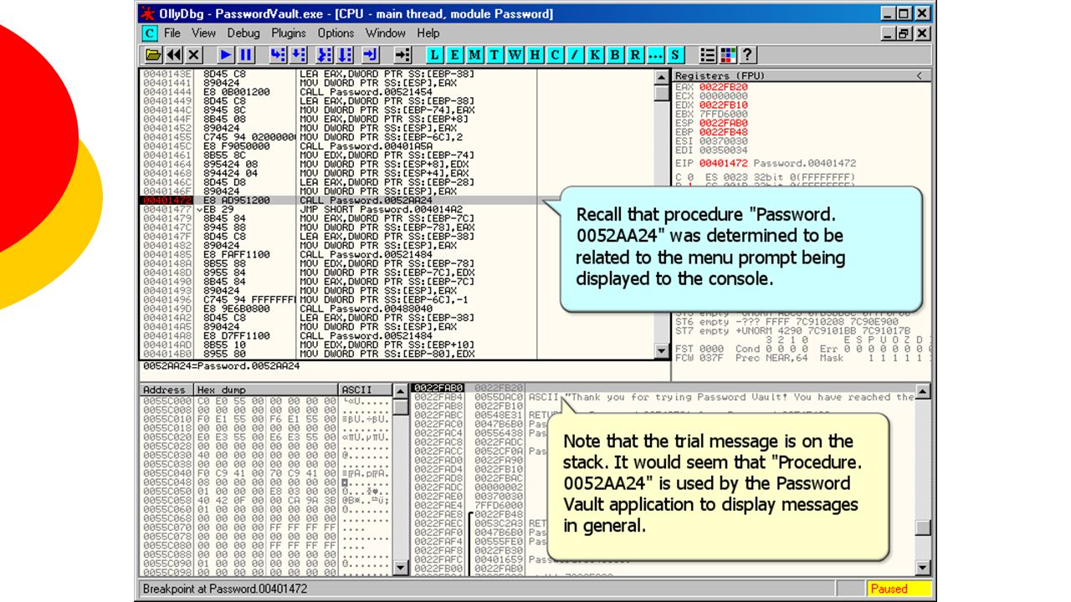Screen dimensions: 1071x602
Task: Show Source window with S button
Action: coord(675,55)
